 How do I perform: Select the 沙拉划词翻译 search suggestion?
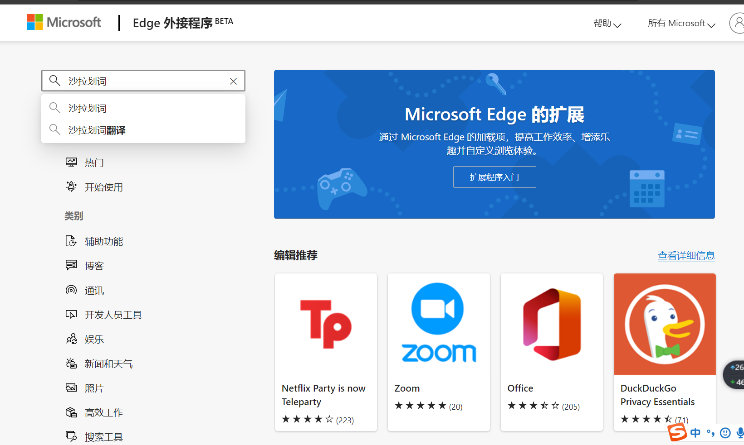[143, 130]
